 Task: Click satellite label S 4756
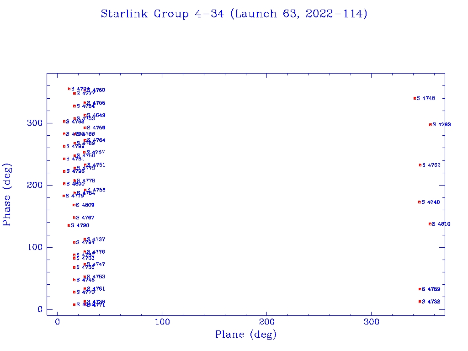96,103
